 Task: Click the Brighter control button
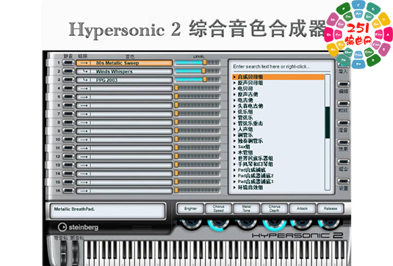coord(190,209)
